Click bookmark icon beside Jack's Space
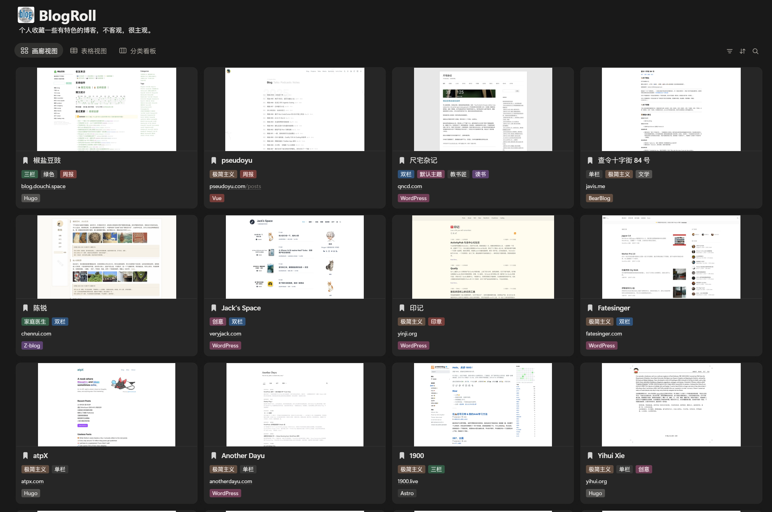Screen dimensions: 772x512 click(x=214, y=308)
